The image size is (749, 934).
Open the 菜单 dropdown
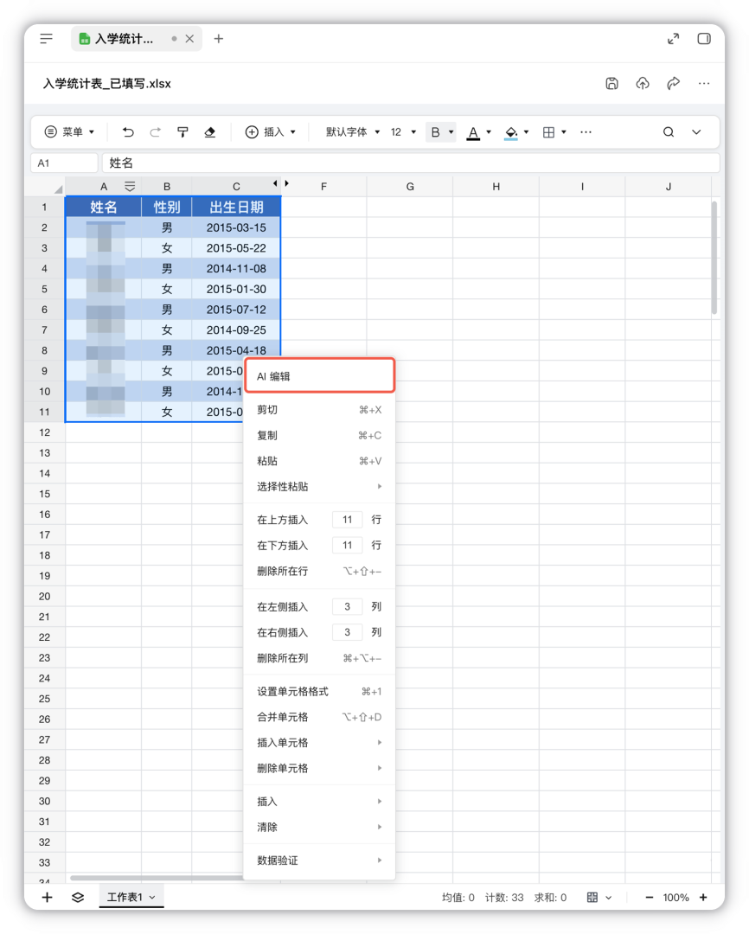70,132
